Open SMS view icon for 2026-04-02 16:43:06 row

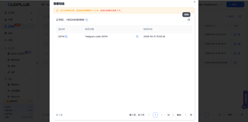tap(235, 63)
